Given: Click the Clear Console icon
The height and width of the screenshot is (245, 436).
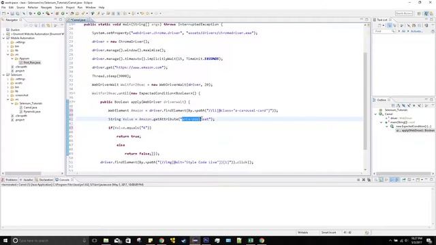Looking at the screenshot, I should coord(376,180).
